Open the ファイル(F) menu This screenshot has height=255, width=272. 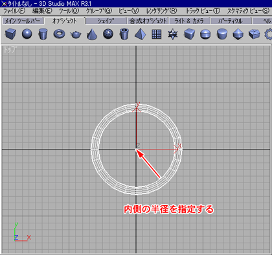pyautogui.click(x=14, y=11)
